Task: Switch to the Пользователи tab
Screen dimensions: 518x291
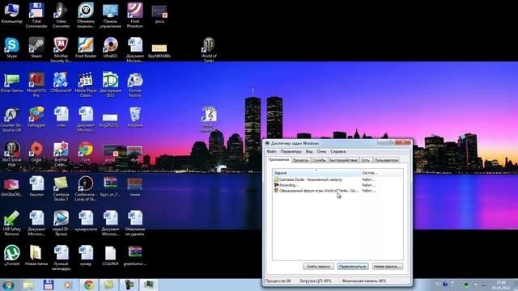Action: [x=386, y=160]
